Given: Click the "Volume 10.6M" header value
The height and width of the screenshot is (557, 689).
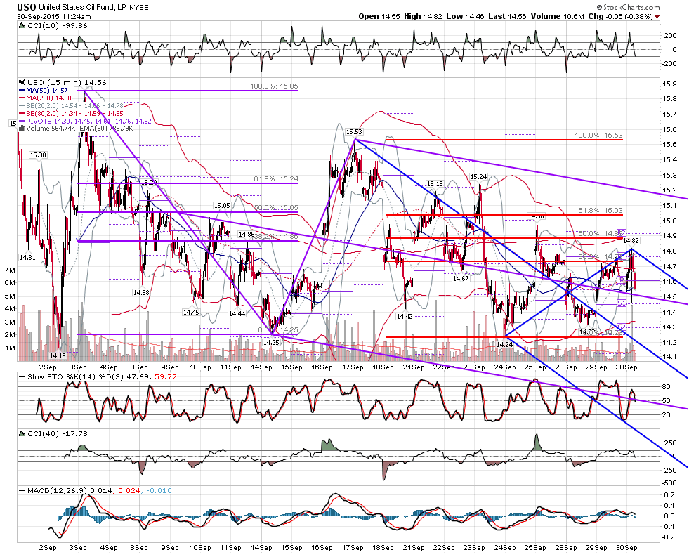Looking at the screenshot, I should tap(557, 16).
